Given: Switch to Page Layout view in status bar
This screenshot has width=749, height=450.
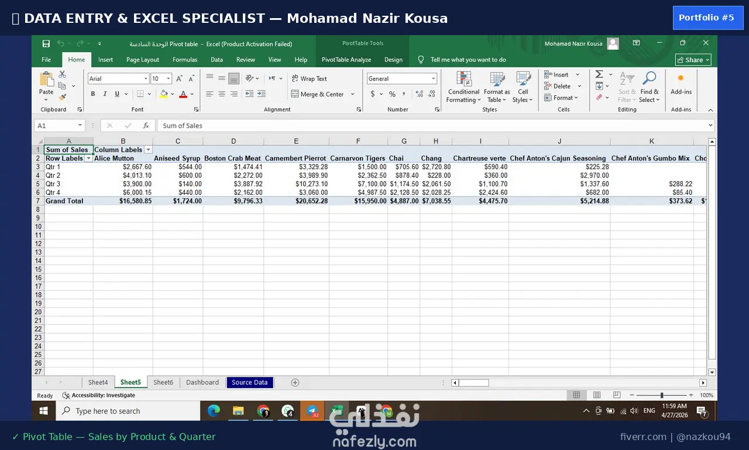Looking at the screenshot, I should [597, 395].
